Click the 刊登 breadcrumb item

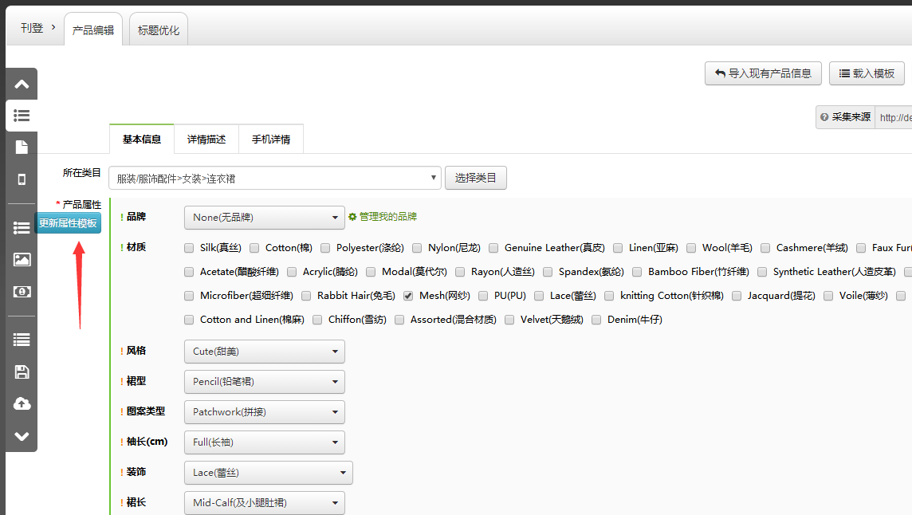[32, 28]
